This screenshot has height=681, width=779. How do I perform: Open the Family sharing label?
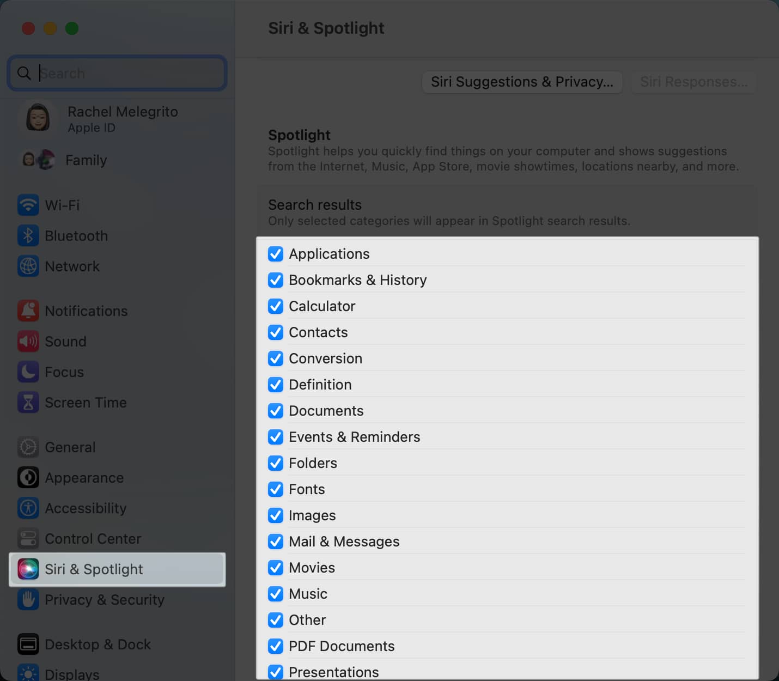86,160
